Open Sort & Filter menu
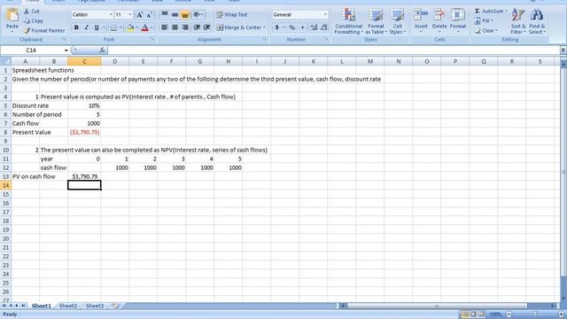The height and width of the screenshot is (319, 567). tap(518, 21)
